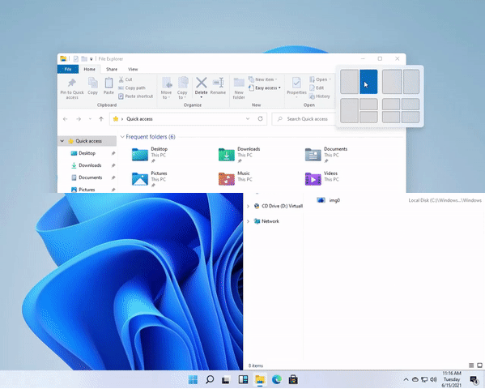485x389 pixels.
Task: Click the History command
Action: pyautogui.click(x=320, y=96)
